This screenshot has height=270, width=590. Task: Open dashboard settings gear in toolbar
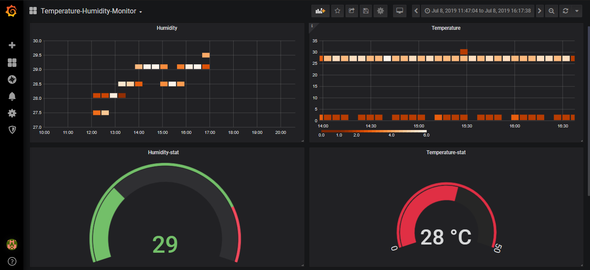(x=381, y=11)
